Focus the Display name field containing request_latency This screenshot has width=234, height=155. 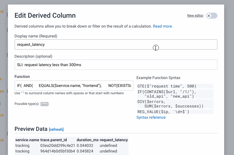click(116, 44)
